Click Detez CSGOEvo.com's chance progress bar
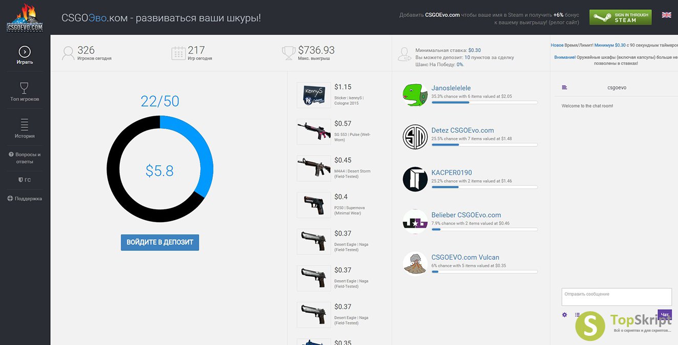 (484, 145)
